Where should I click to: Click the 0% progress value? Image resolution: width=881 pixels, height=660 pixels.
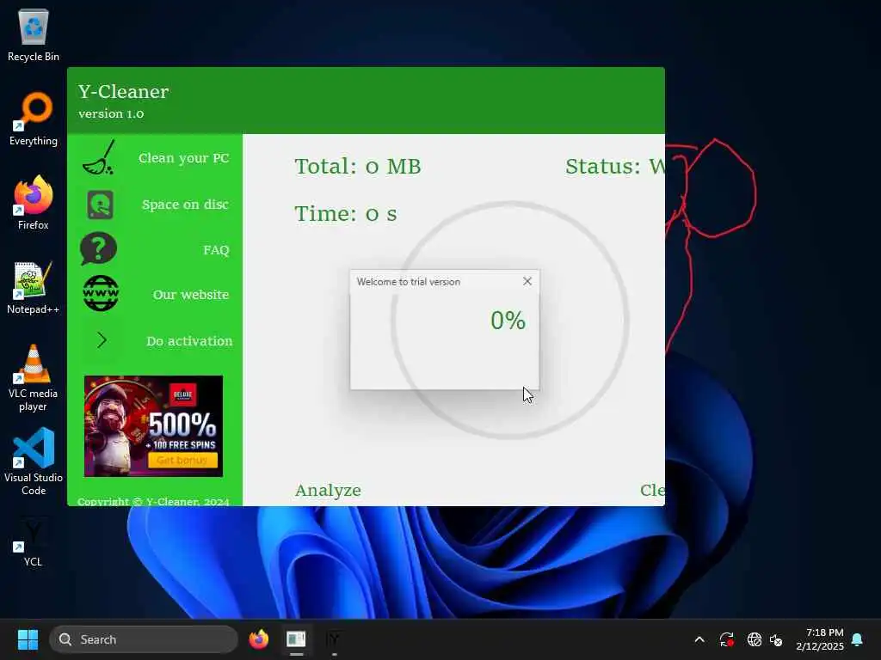[x=508, y=321]
